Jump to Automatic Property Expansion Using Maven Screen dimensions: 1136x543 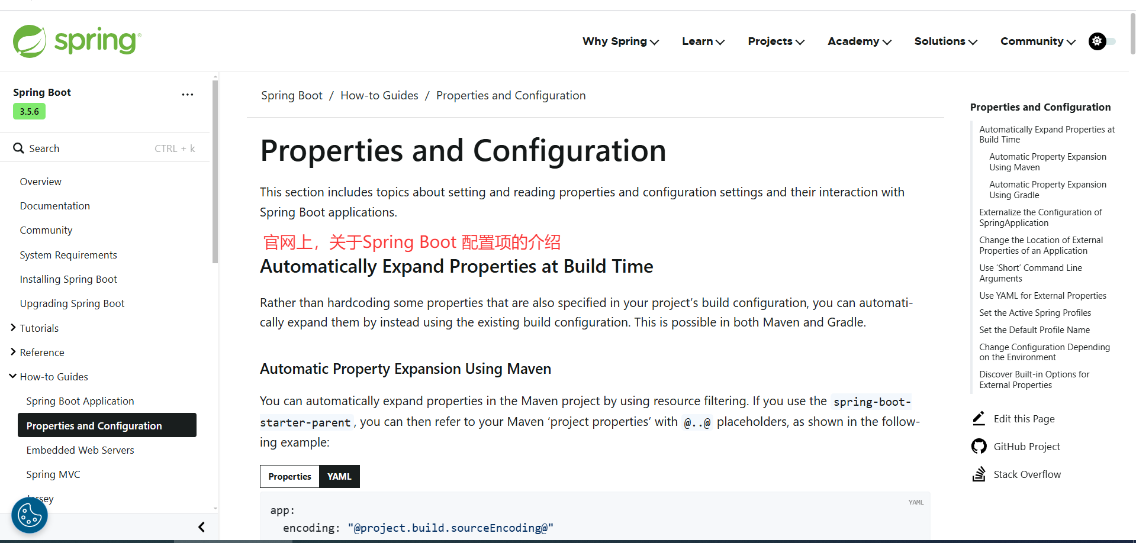[1048, 162]
